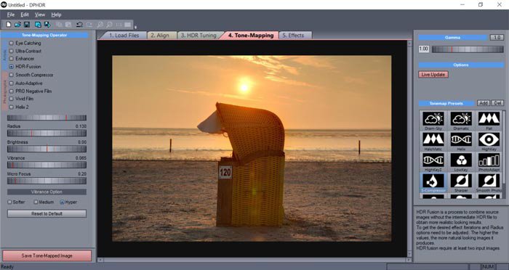Open the Help menu

pos(56,15)
